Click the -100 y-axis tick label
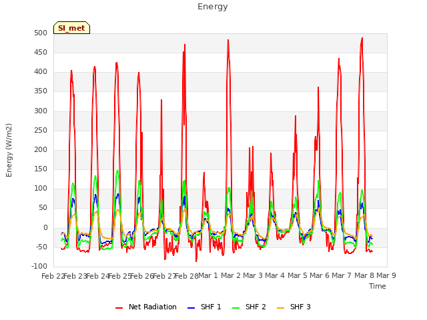This screenshot has width=427, height=320. pyautogui.click(x=39, y=266)
